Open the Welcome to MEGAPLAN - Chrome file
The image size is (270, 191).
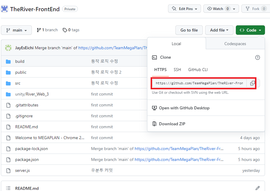50,138
